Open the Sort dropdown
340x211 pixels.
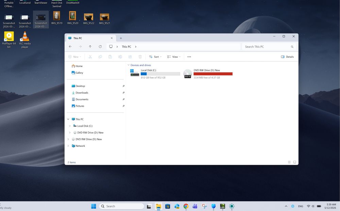(x=155, y=57)
